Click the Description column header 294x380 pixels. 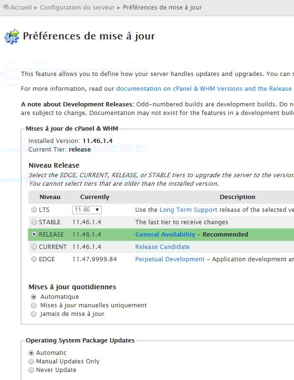click(238, 197)
